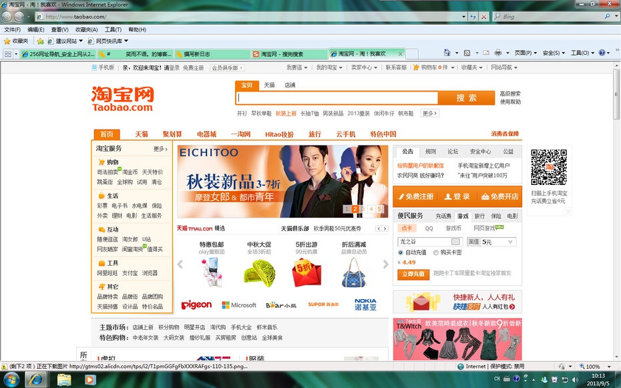Click the Pigeon brand logo
Screen dimensions: 621x388
coord(196,305)
